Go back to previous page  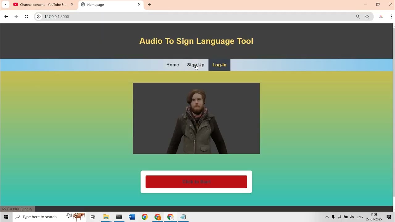tap(6, 17)
